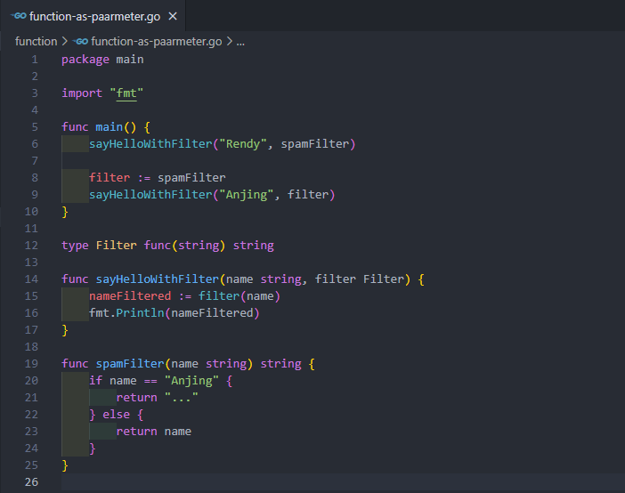Click the spamFilter function definition name
The height and width of the screenshot is (493, 625).
pos(130,364)
